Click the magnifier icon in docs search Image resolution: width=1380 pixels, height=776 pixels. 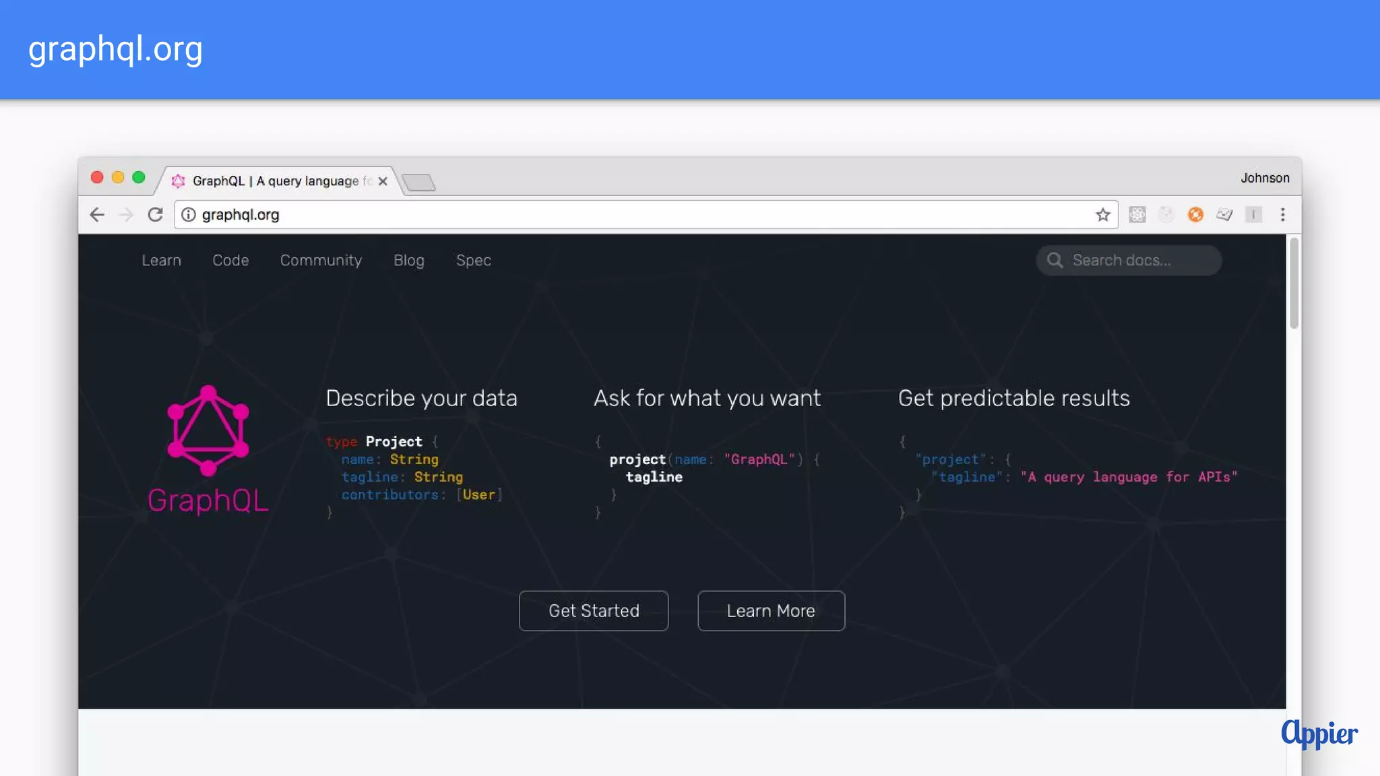pos(1055,261)
